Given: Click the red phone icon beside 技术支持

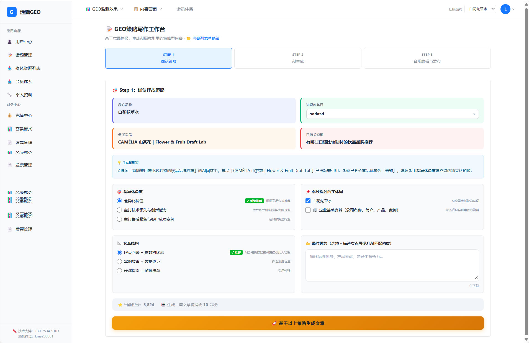Looking at the screenshot, I should (x=15, y=331).
